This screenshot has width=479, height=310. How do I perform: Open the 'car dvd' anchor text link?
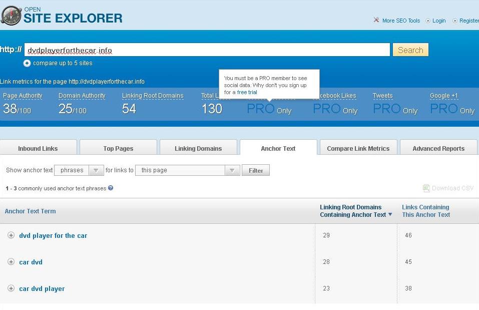point(31,262)
